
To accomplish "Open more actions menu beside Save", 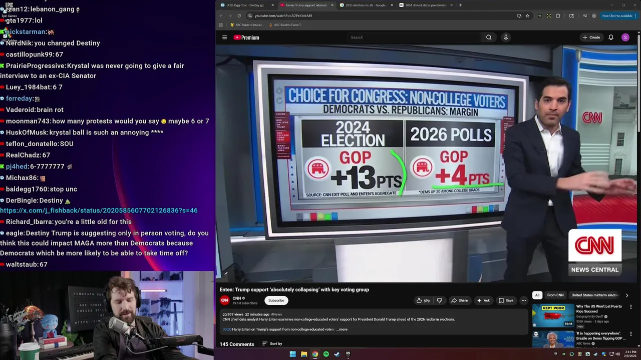I will [524, 300].
